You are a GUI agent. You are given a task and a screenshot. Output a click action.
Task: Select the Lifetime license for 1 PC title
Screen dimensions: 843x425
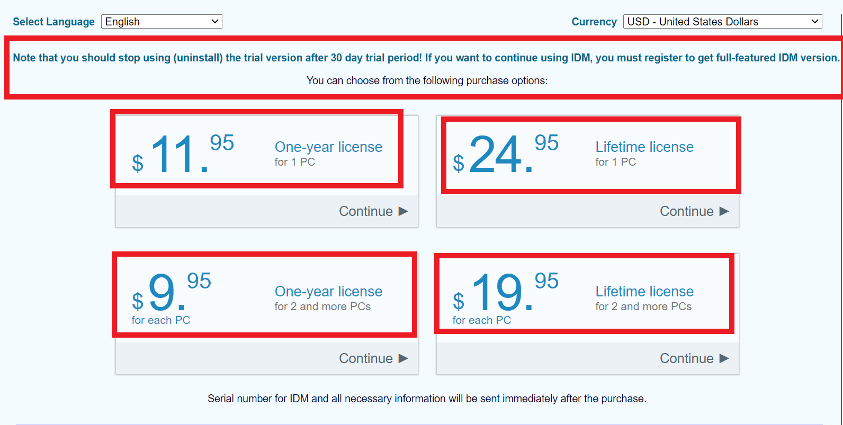644,147
